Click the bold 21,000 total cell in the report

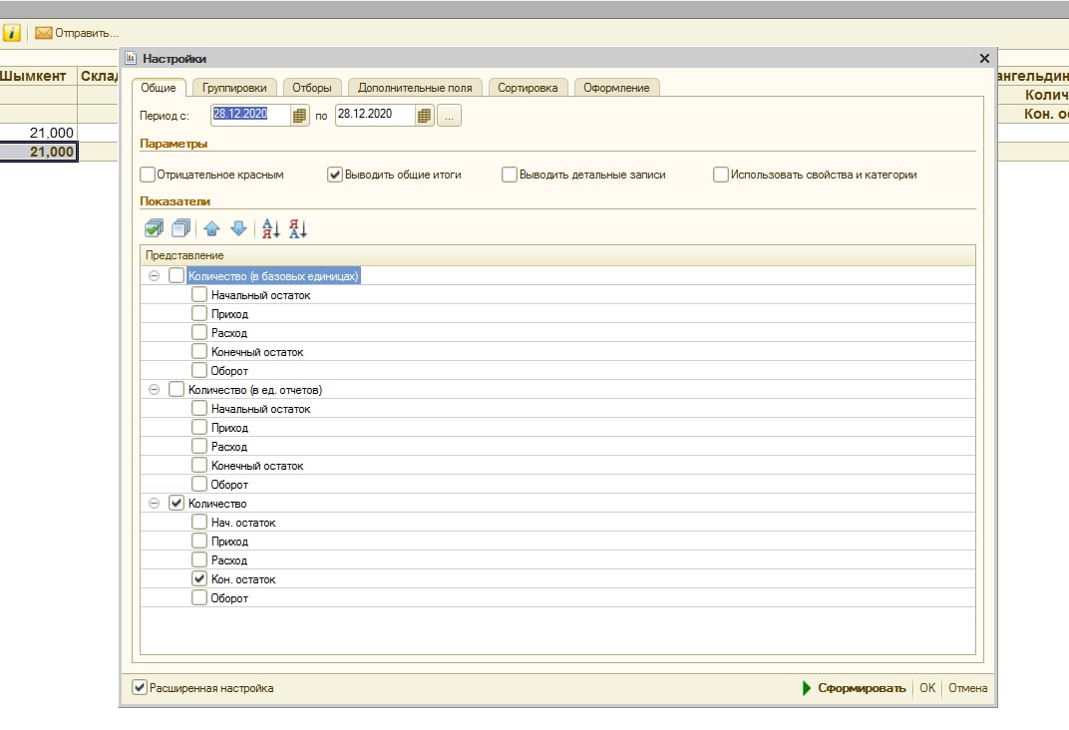coord(39,152)
